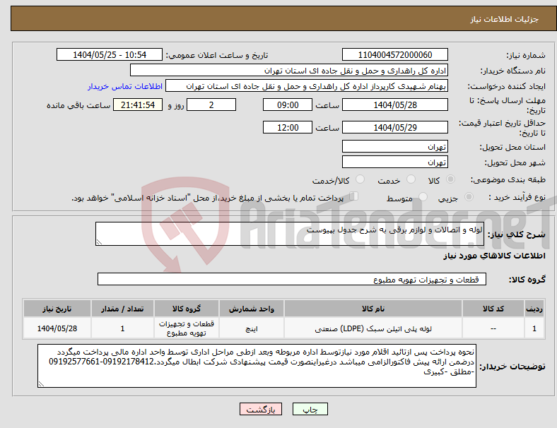Click the resize handle of buyer notes area
The height and width of the screenshot is (428, 557).
coord(41,384)
